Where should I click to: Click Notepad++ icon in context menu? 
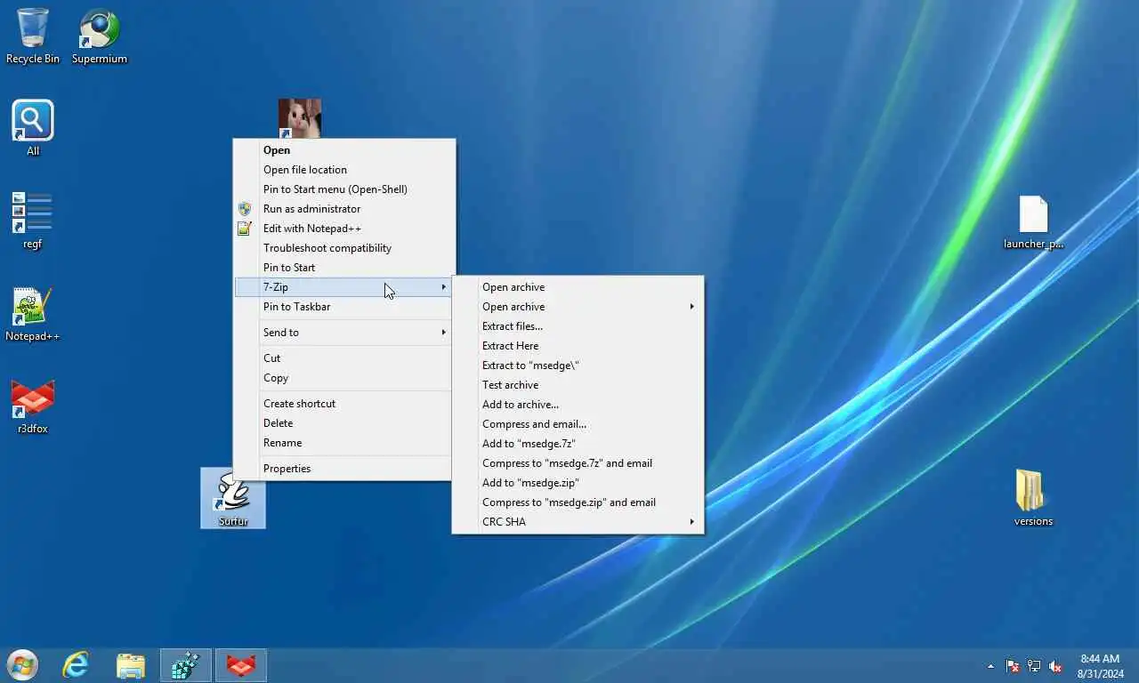[x=245, y=229]
